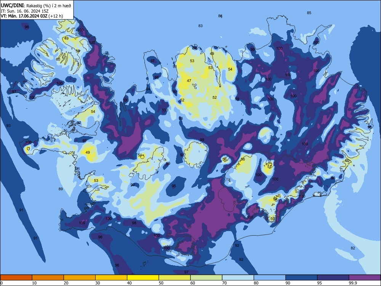Click the '82' humidity value over the sea

click(x=353, y=248)
